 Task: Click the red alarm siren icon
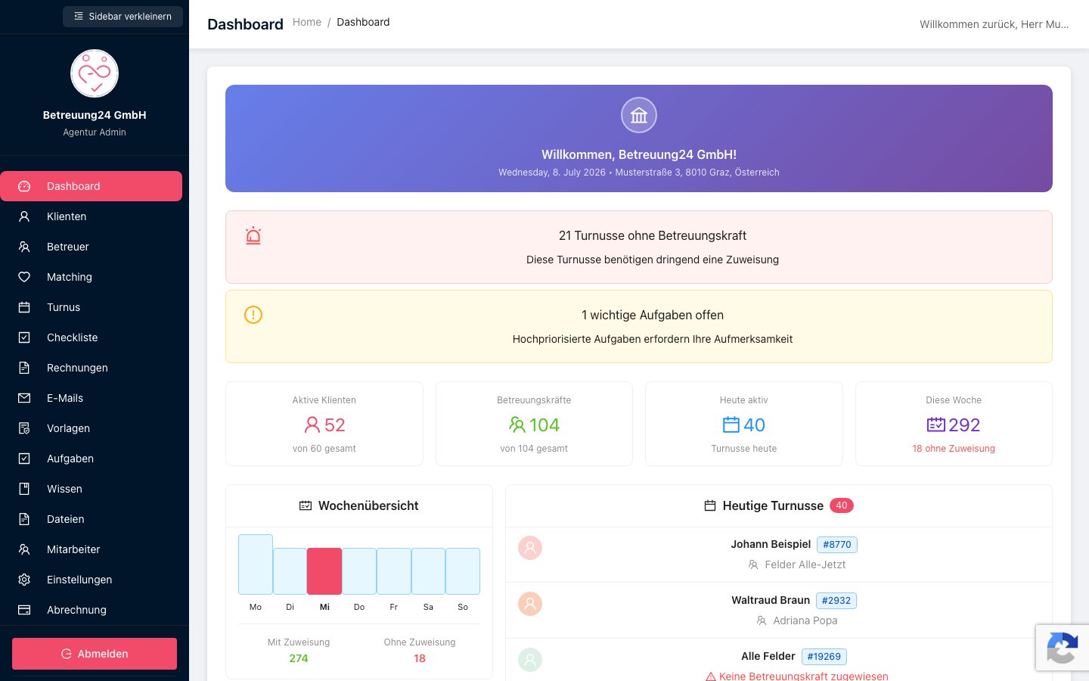253,235
